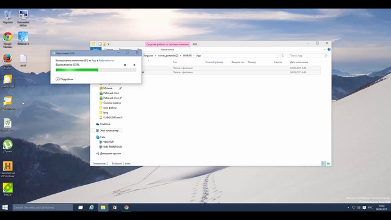This screenshot has height=220, width=391.
Task: Open Task View on the taskbar
Action: pyautogui.click(x=81, y=207)
